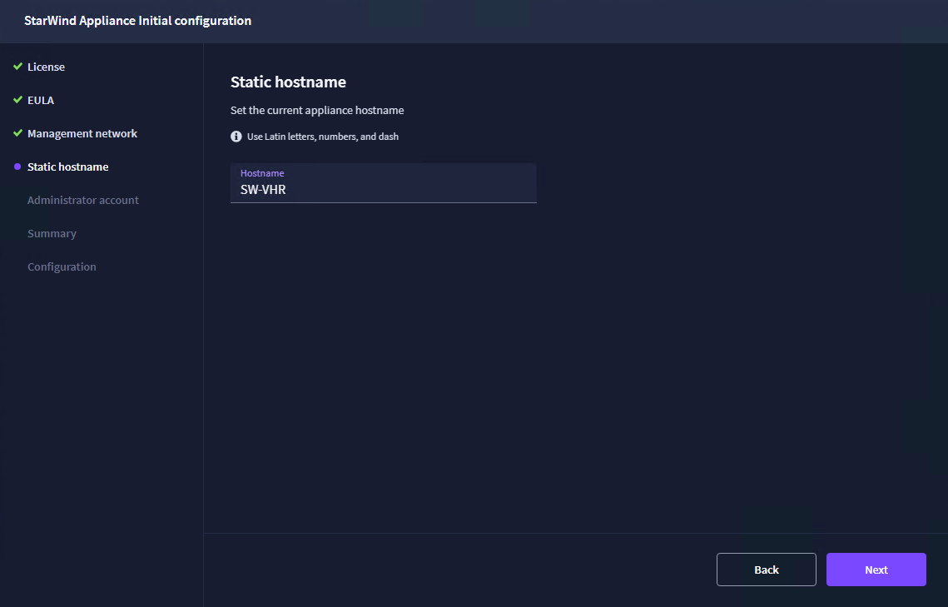948x607 pixels.
Task: Click the 'StarWind Appliance Initial configuration' title
Action: pos(138,21)
